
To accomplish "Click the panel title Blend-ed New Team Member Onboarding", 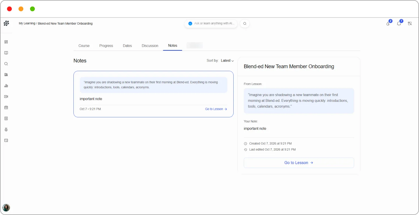I will coord(289,66).
